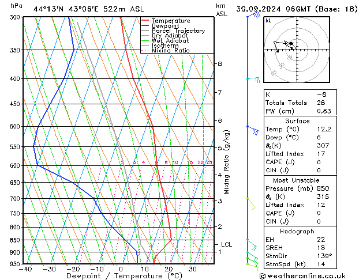Click the Dewpoint / Temperature (°C) axis title
363x280 pixels.
click(124, 276)
